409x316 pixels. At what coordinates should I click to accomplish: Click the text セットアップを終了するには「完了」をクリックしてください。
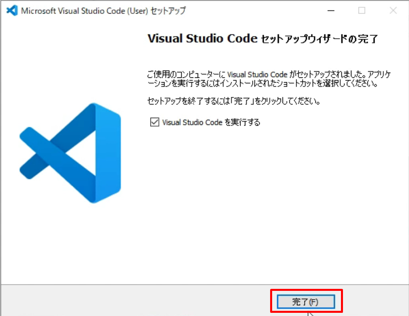pyautogui.click(x=234, y=101)
